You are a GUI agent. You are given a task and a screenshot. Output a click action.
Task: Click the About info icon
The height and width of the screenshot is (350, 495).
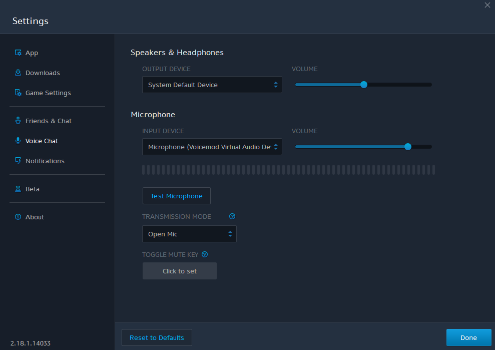pyautogui.click(x=18, y=217)
